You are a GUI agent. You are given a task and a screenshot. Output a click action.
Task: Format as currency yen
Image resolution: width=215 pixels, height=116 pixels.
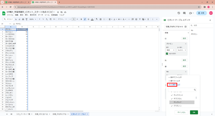(40, 19)
